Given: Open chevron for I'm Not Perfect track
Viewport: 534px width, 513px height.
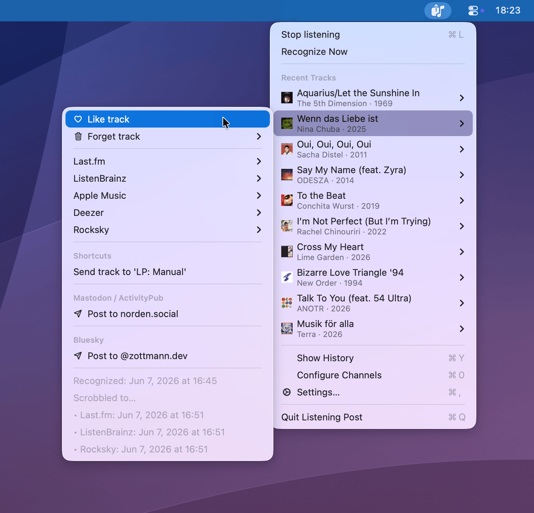Looking at the screenshot, I should tap(462, 226).
